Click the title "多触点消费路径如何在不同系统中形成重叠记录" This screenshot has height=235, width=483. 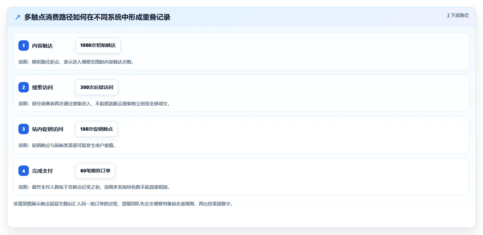(97, 17)
